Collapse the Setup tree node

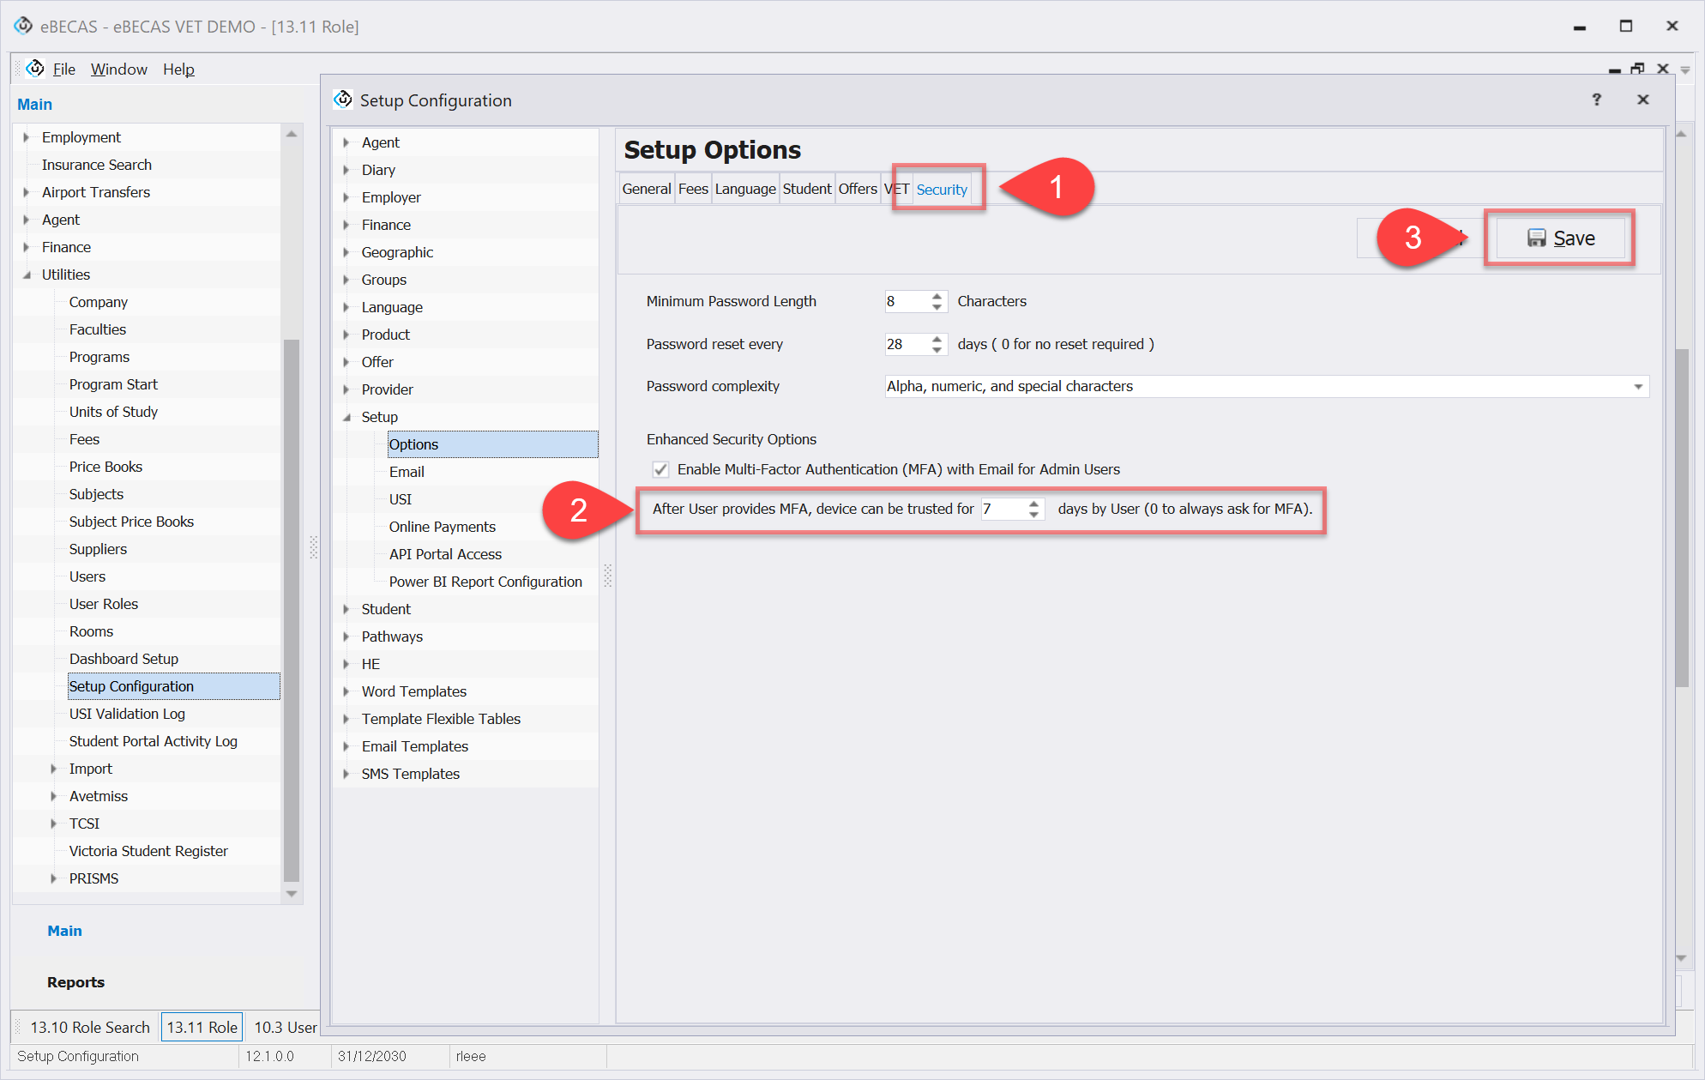coord(346,417)
